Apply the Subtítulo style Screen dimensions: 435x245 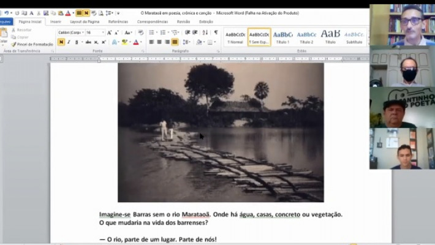[x=354, y=37]
